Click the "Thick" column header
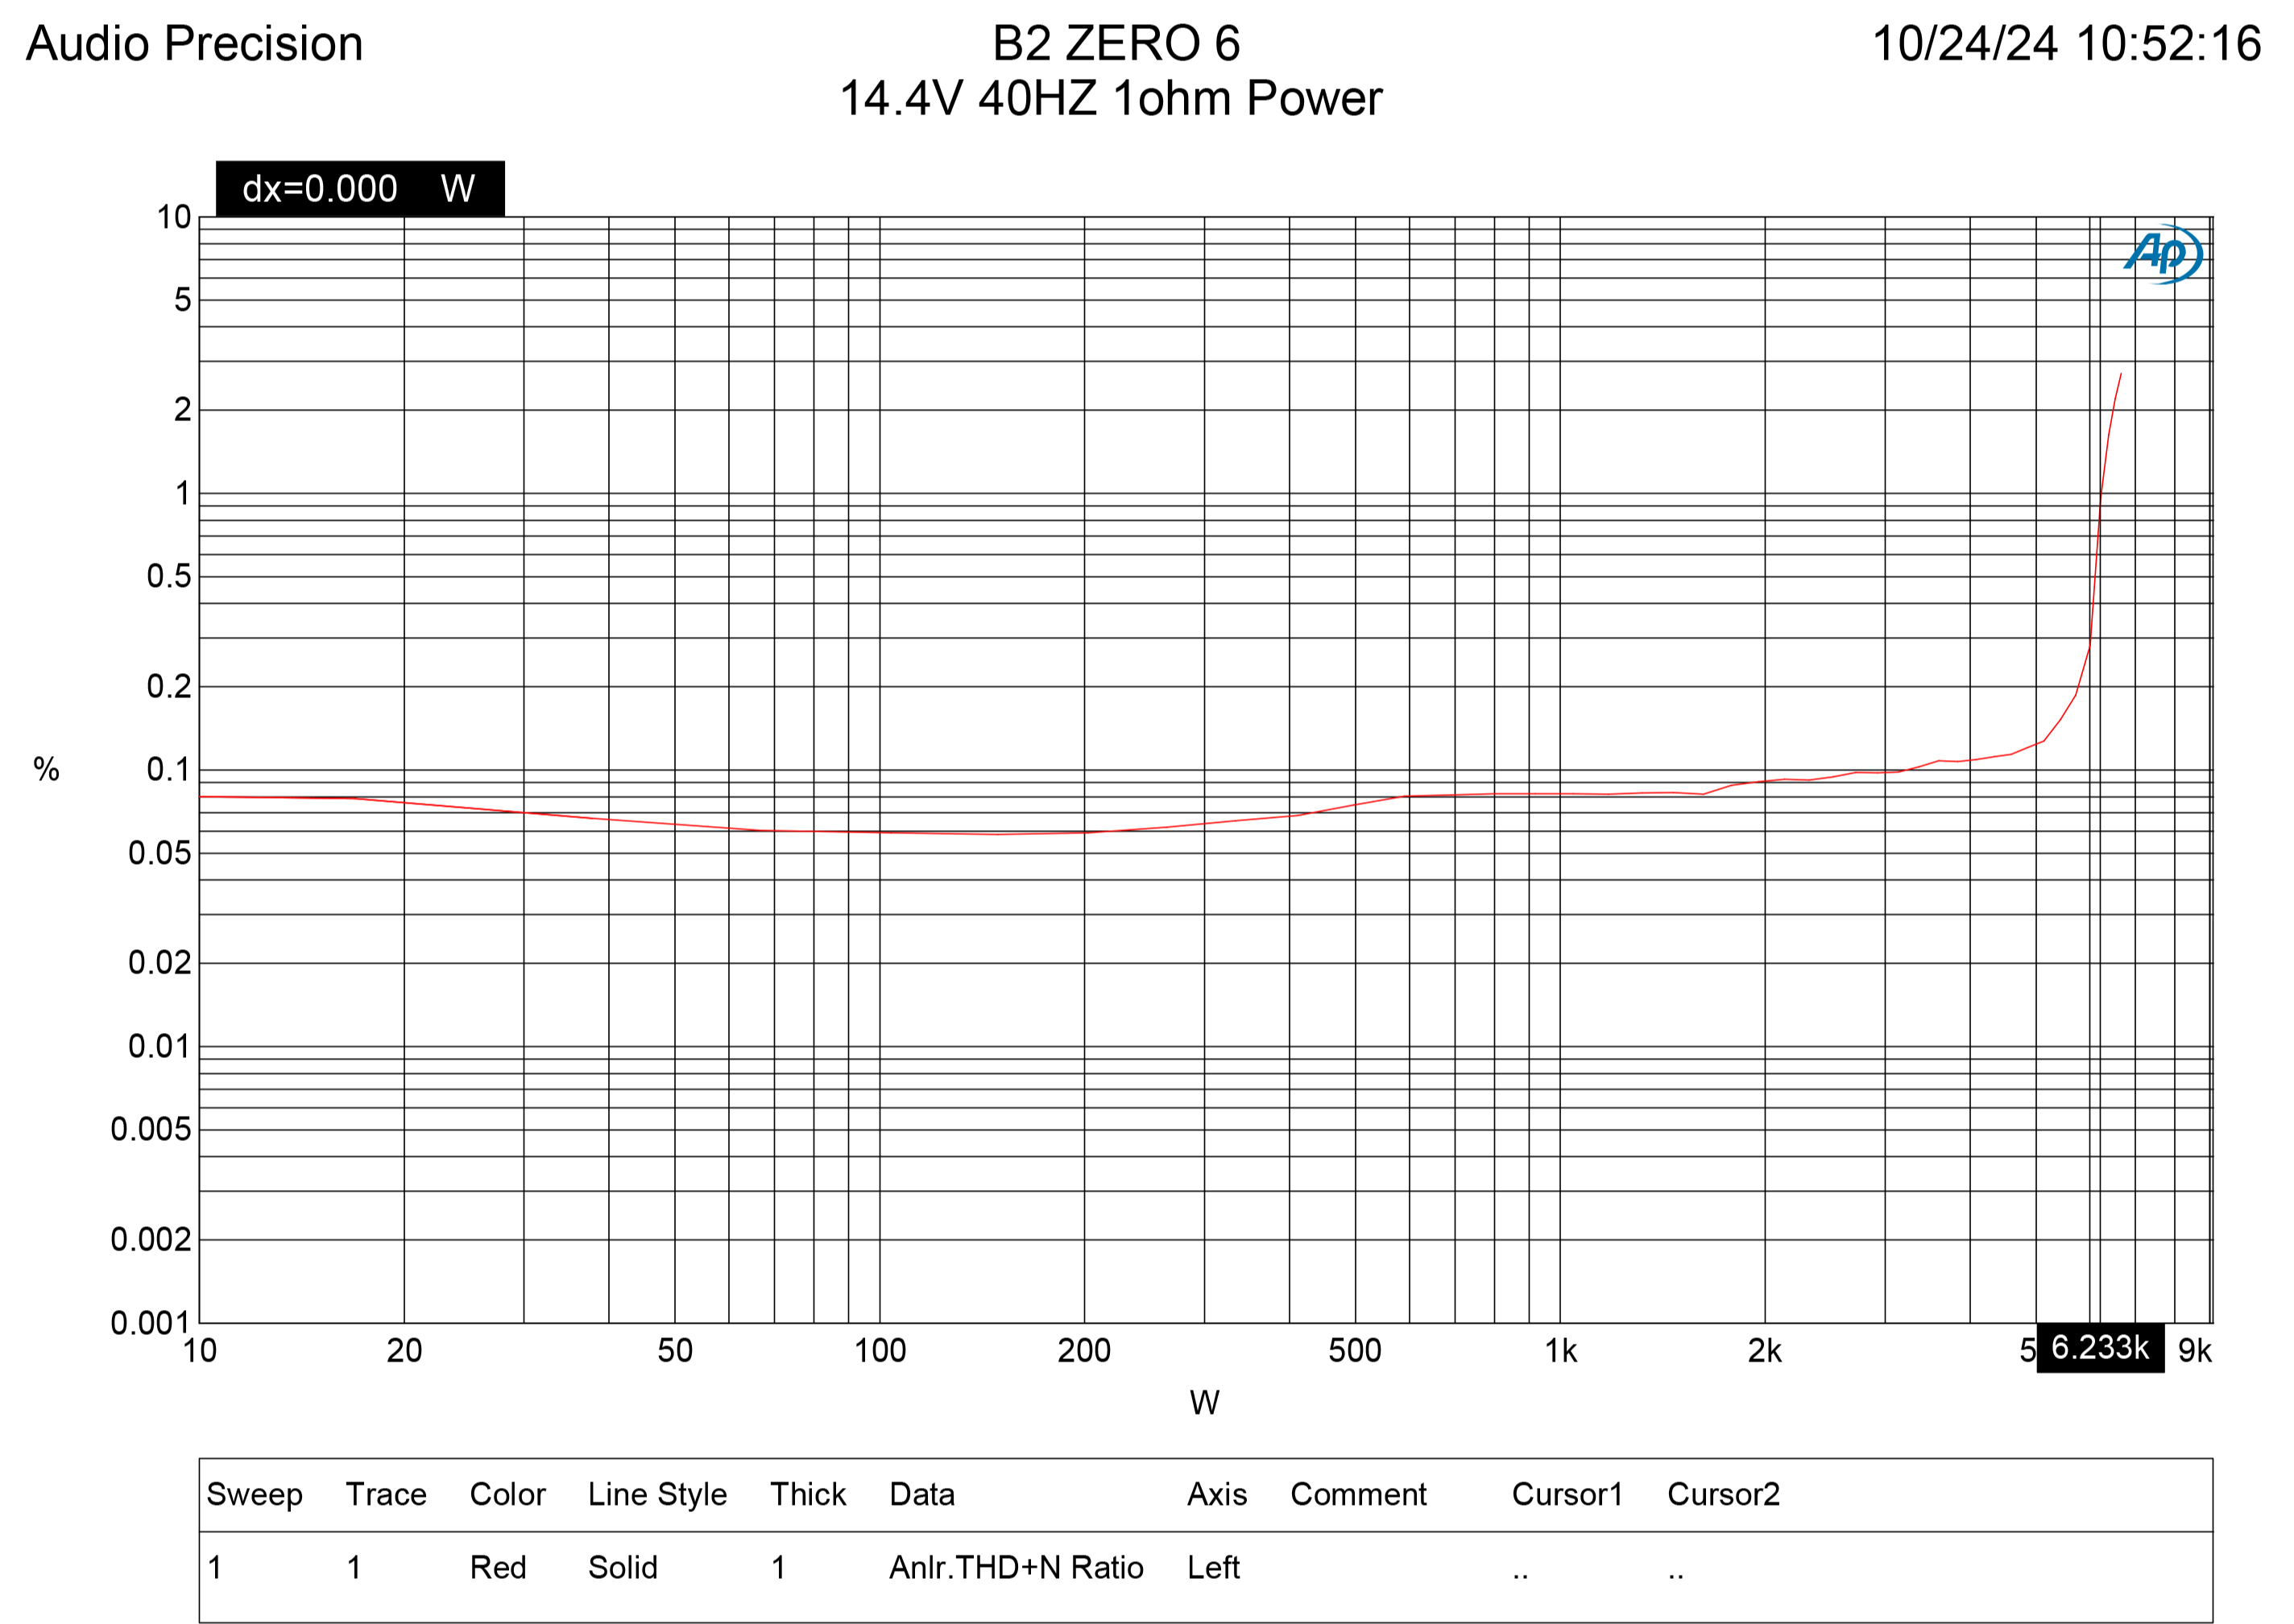Viewport: 2294px width, 1624px height. click(809, 1495)
